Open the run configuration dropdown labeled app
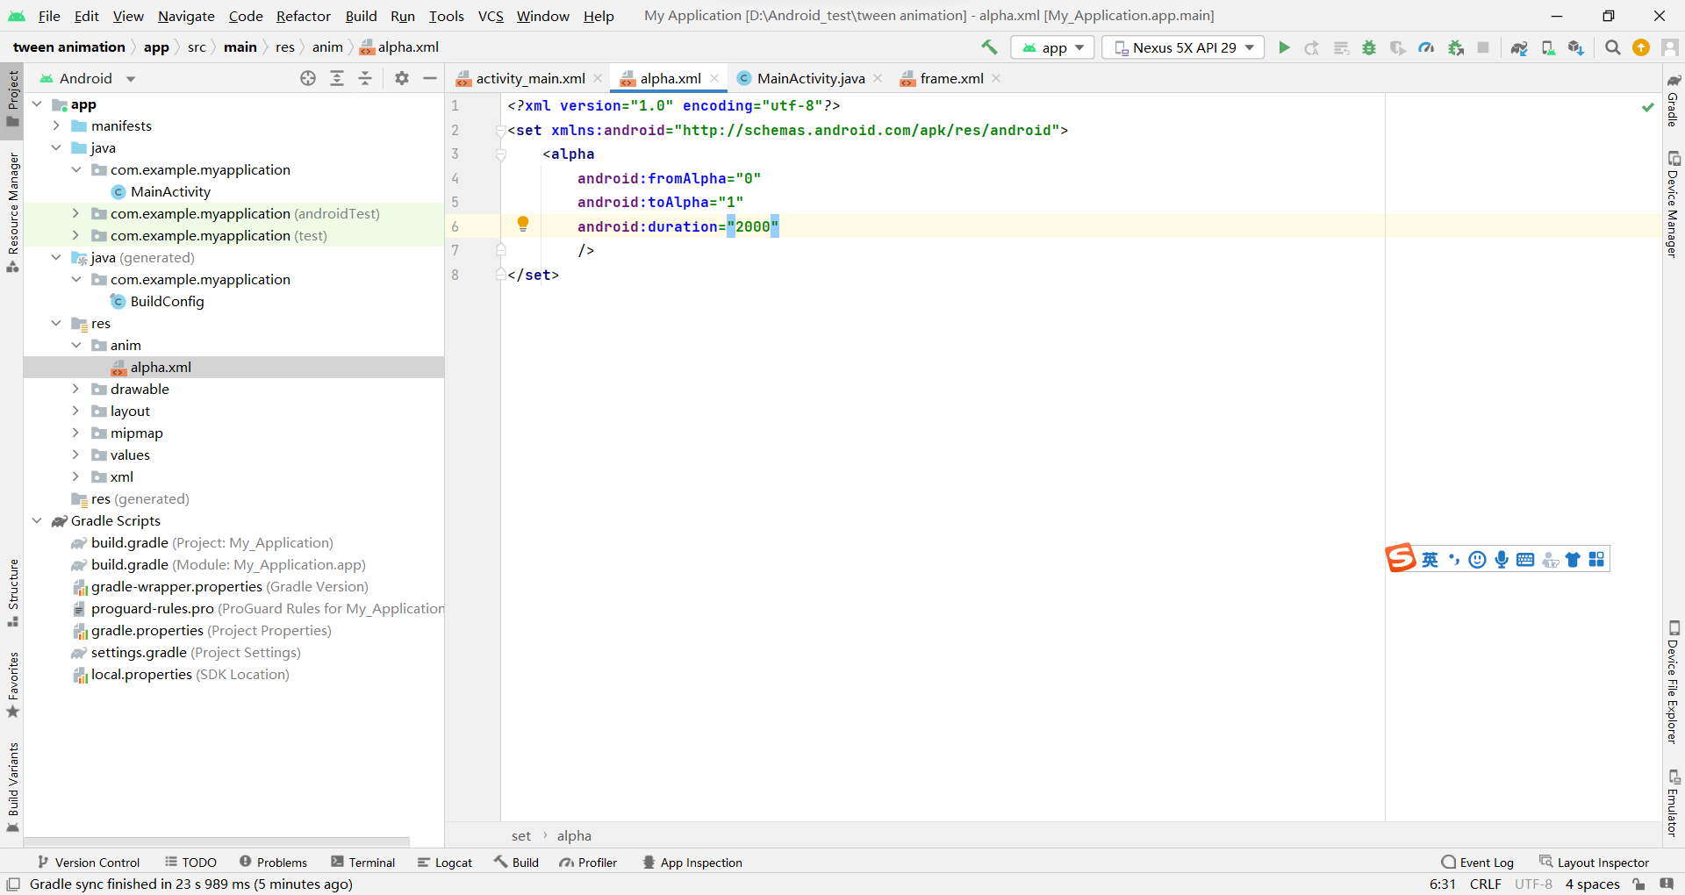Viewport: 1685px width, 895px height. [1051, 47]
